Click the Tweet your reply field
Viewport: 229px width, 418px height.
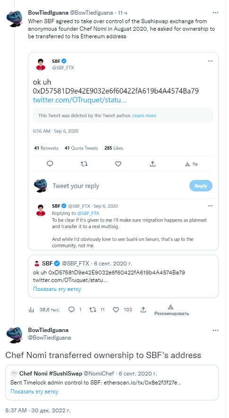pos(76,186)
